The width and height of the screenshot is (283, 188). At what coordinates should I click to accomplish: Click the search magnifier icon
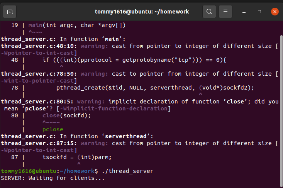[209, 12]
